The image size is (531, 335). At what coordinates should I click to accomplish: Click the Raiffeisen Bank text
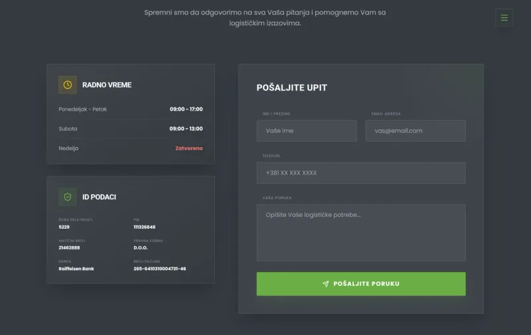[76, 269]
